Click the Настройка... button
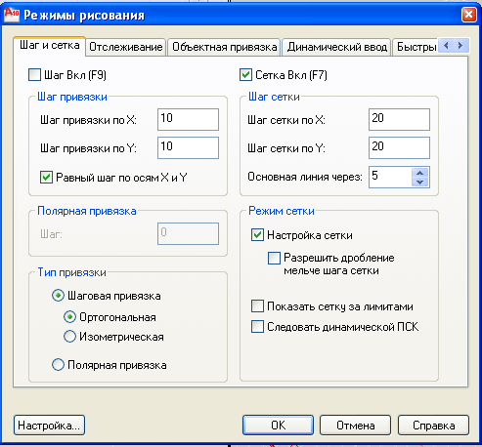This screenshot has height=447, width=482. (x=49, y=425)
